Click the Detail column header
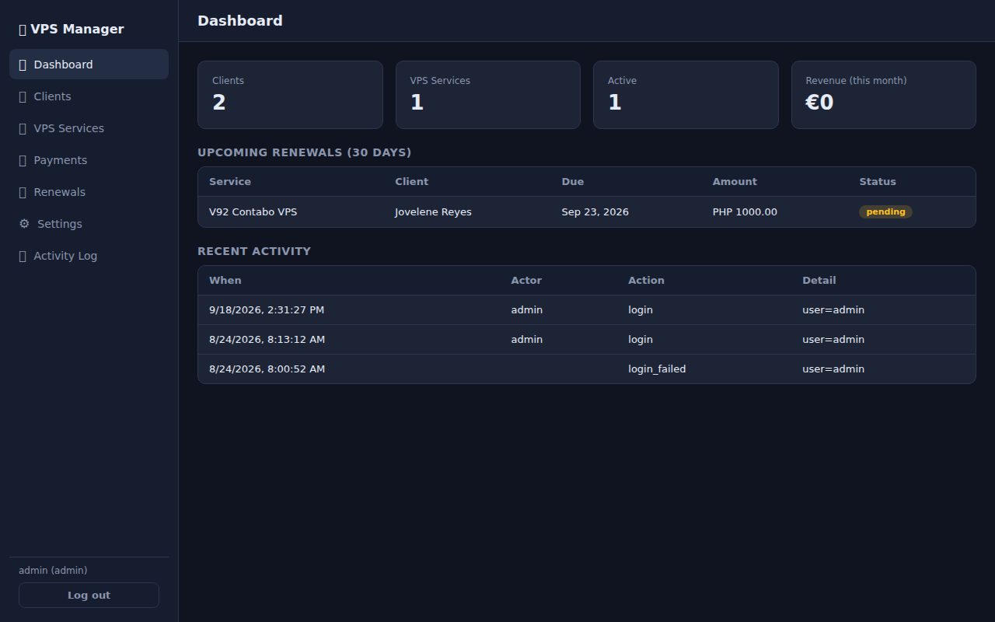This screenshot has height=622, width=995. click(x=819, y=281)
